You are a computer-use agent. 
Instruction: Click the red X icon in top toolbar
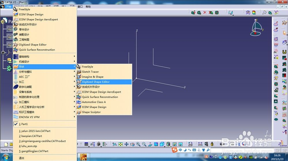pos(205,12)
